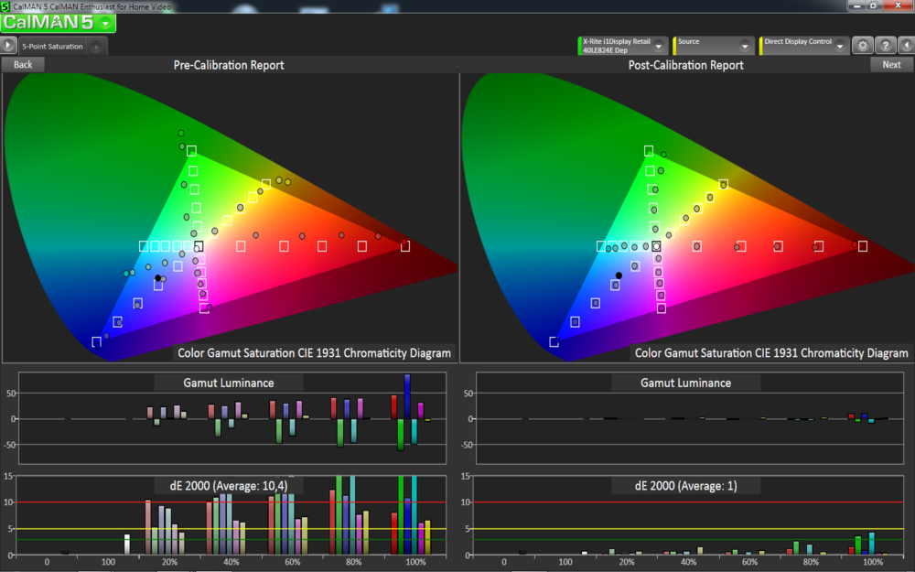Click the collapse arrow at the toolbar's far right
The height and width of the screenshot is (572, 915).
[x=907, y=44]
